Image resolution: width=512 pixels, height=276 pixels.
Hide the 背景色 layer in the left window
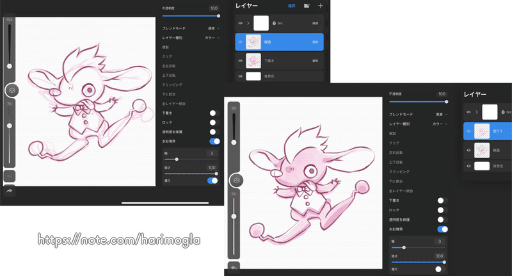point(241,76)
